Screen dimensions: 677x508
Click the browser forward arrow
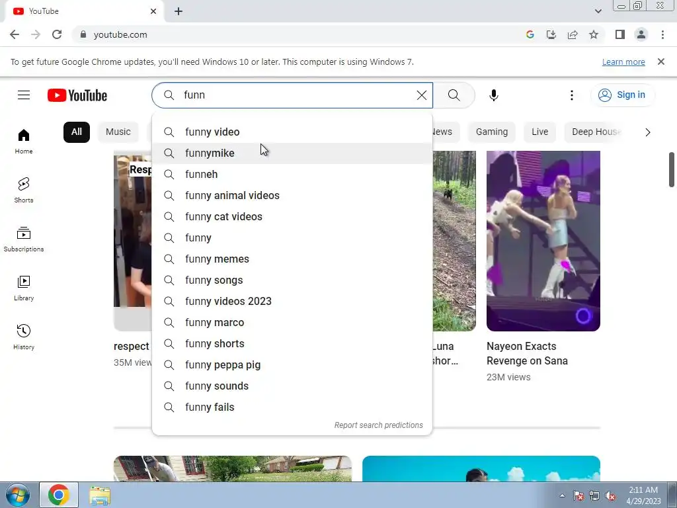point(36,34)
